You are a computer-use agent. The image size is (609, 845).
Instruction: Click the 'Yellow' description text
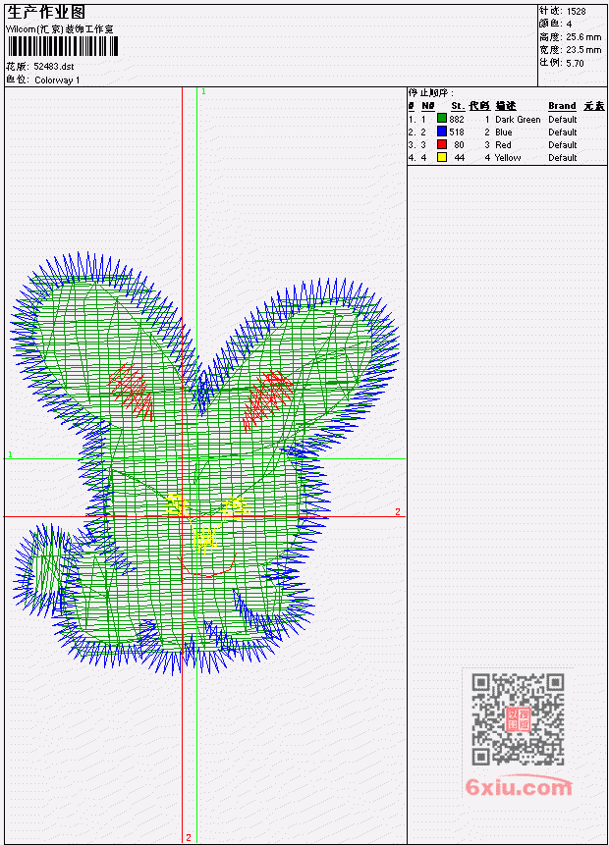508,158
